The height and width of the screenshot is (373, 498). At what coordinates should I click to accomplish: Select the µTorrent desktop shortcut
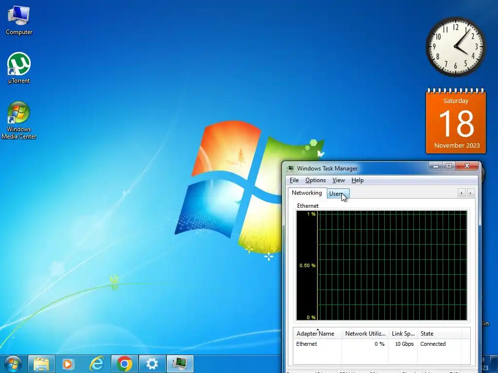click(19, 68)
